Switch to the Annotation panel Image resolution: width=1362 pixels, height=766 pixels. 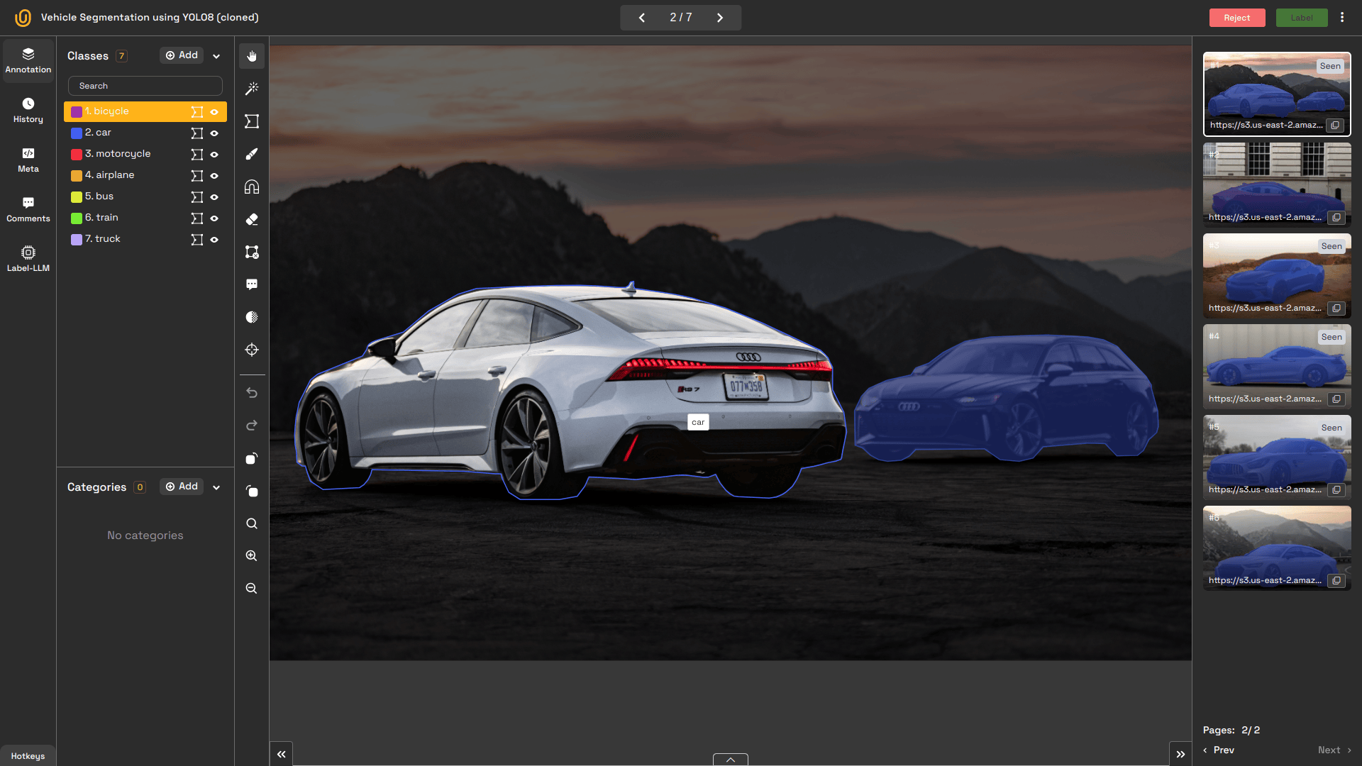[x=28, y=60]
